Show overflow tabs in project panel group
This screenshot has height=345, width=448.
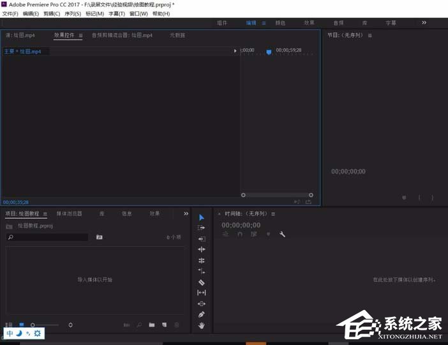pos(186,214)
